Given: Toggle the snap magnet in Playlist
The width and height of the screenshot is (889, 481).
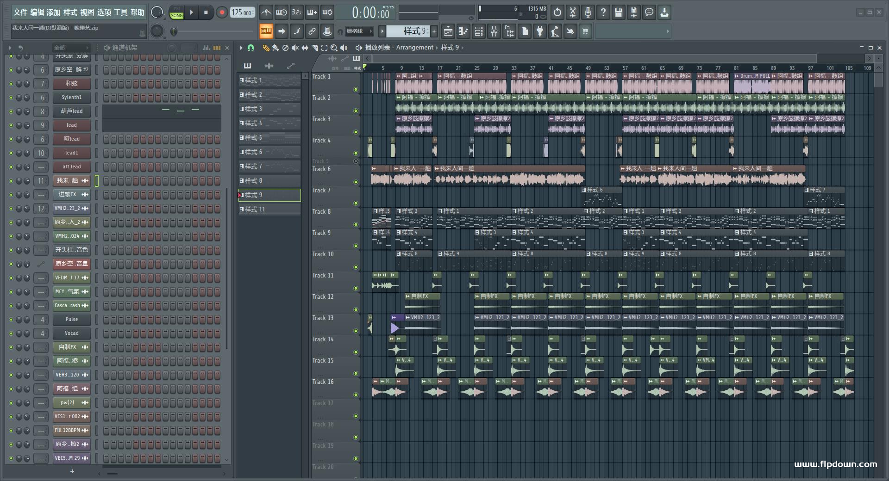Looking at the screenshot, I should tap(250, 48).
